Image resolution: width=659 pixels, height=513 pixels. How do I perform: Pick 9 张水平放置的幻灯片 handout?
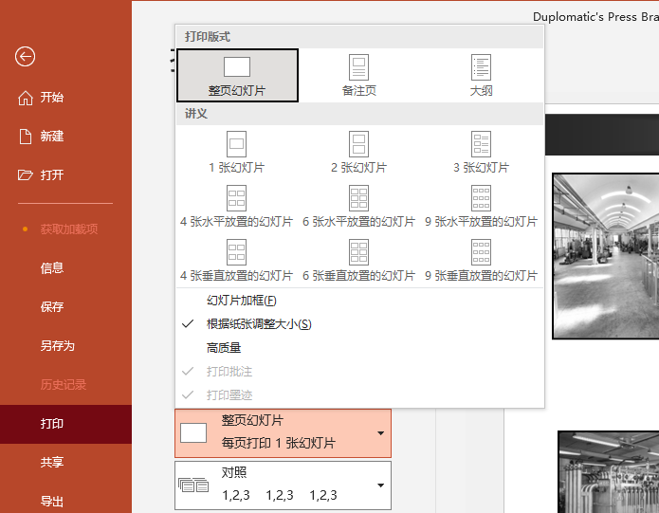coord(481,207)
